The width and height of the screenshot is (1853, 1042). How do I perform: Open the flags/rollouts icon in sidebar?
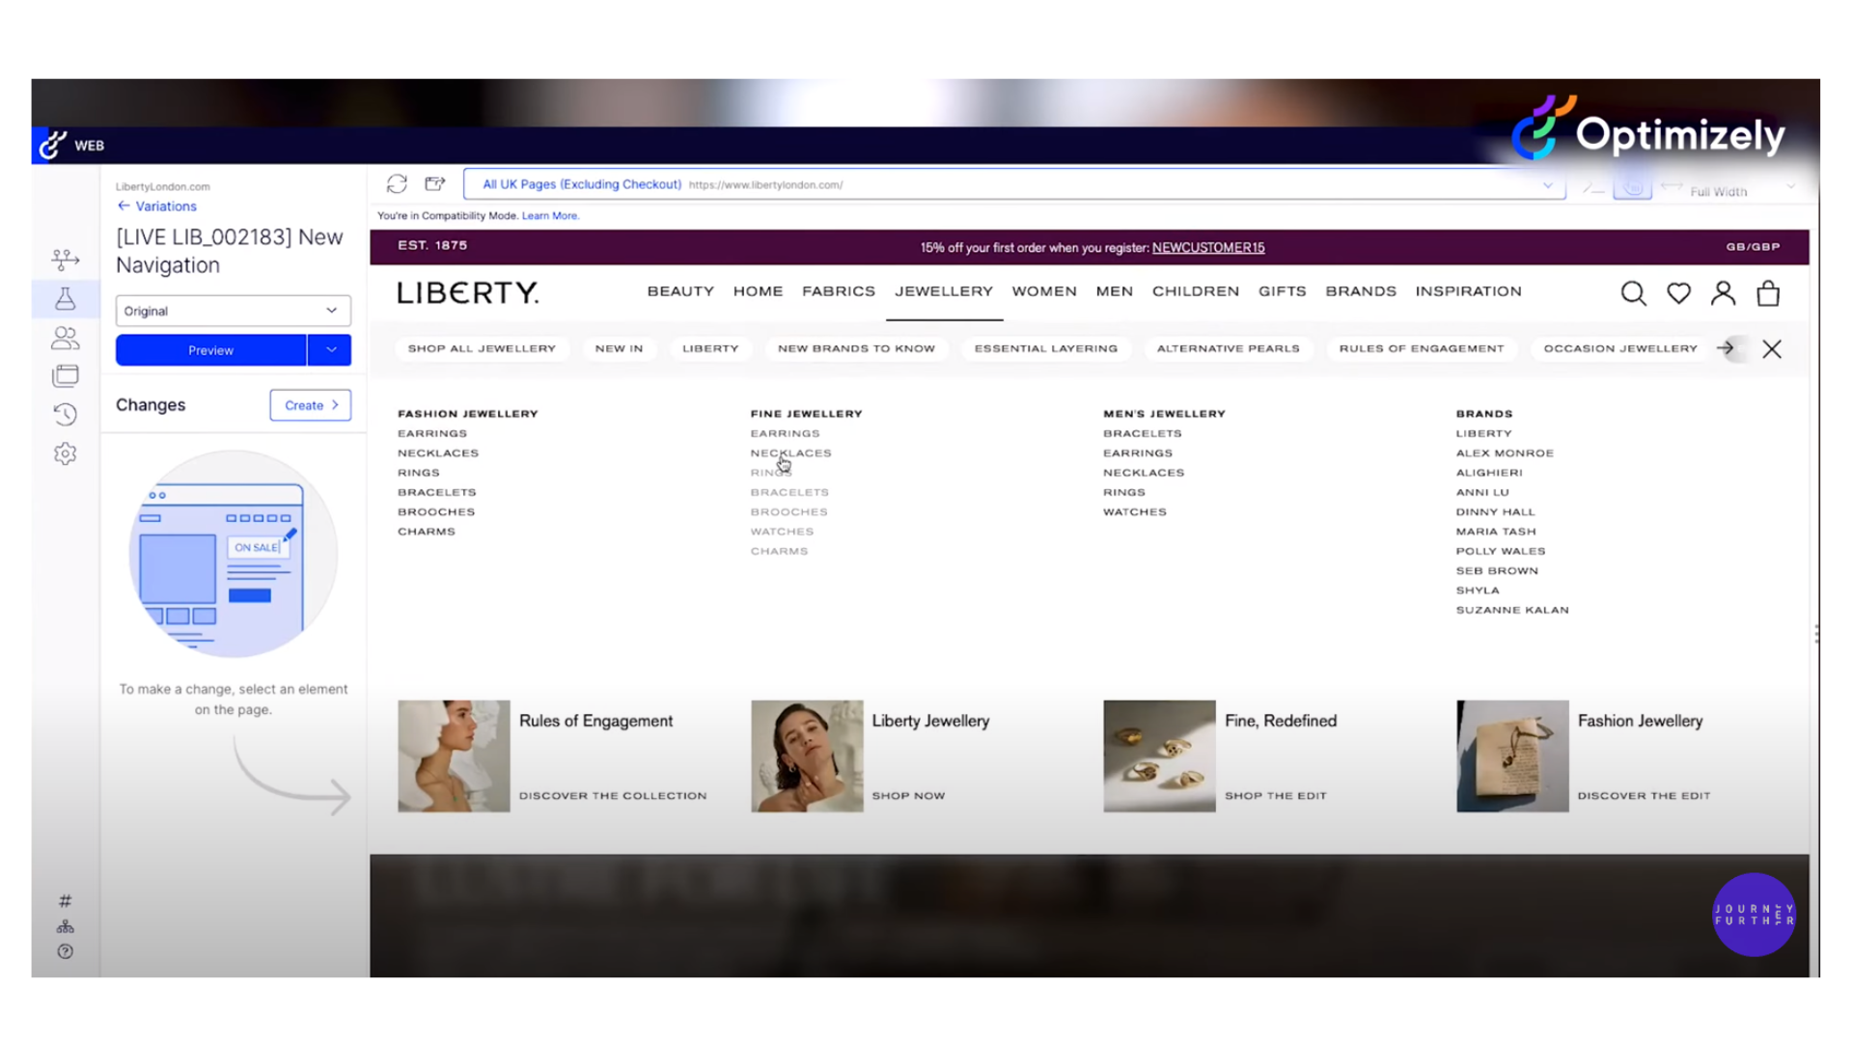[65, 259]
